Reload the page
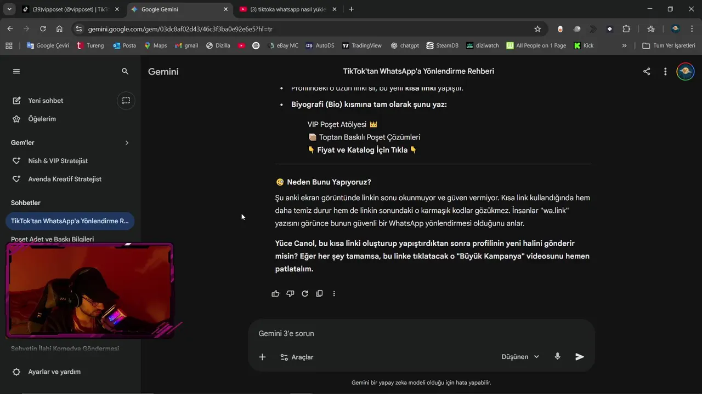This screenshot has width=702, height=394. tap(43, 29)
